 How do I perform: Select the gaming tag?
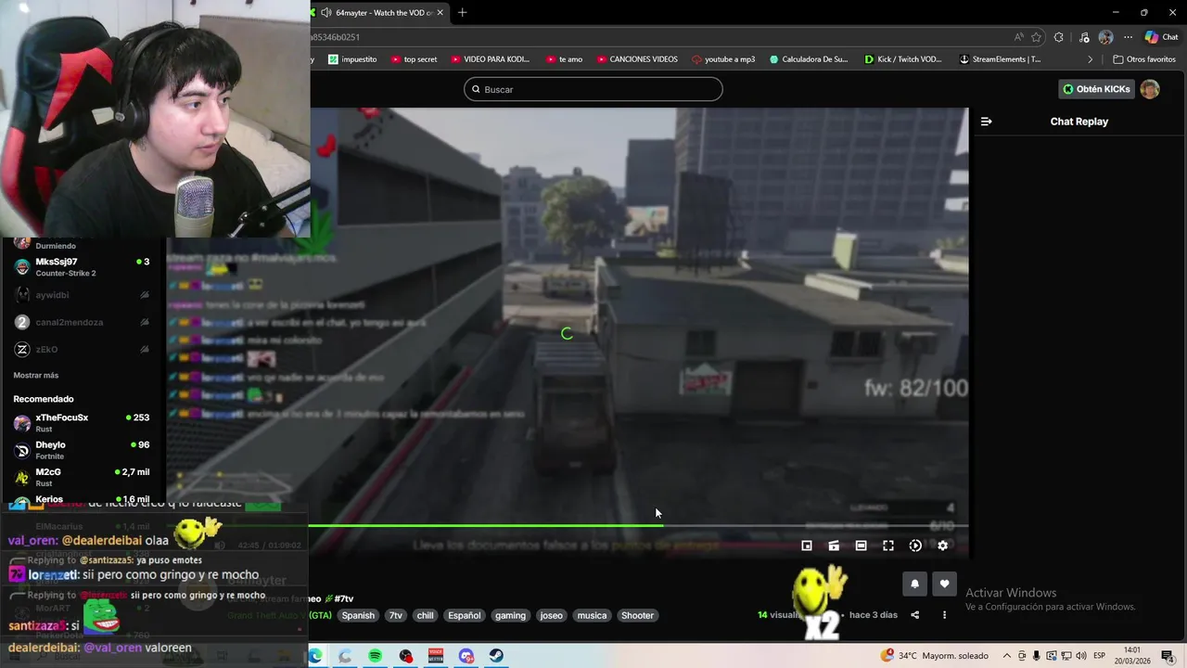(510, 615)
